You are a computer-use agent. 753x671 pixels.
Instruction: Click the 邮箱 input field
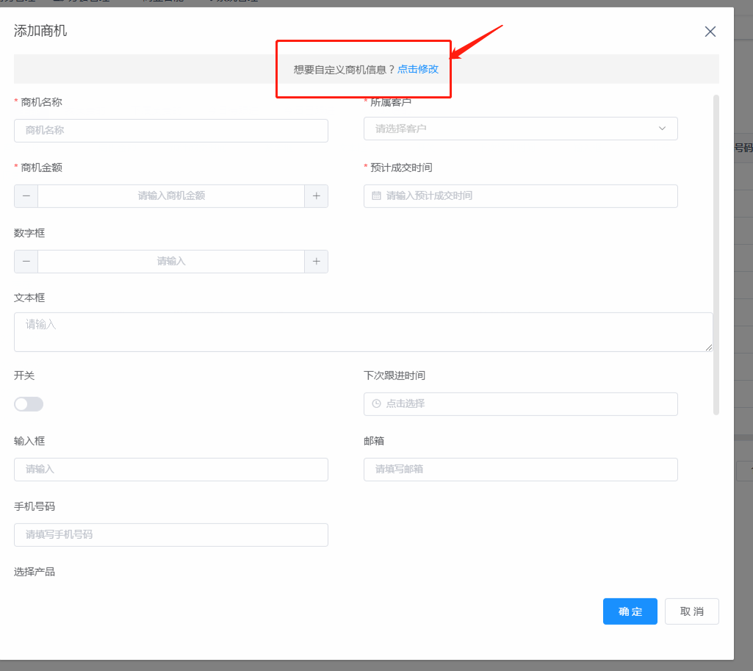click(x=520, y=470)
